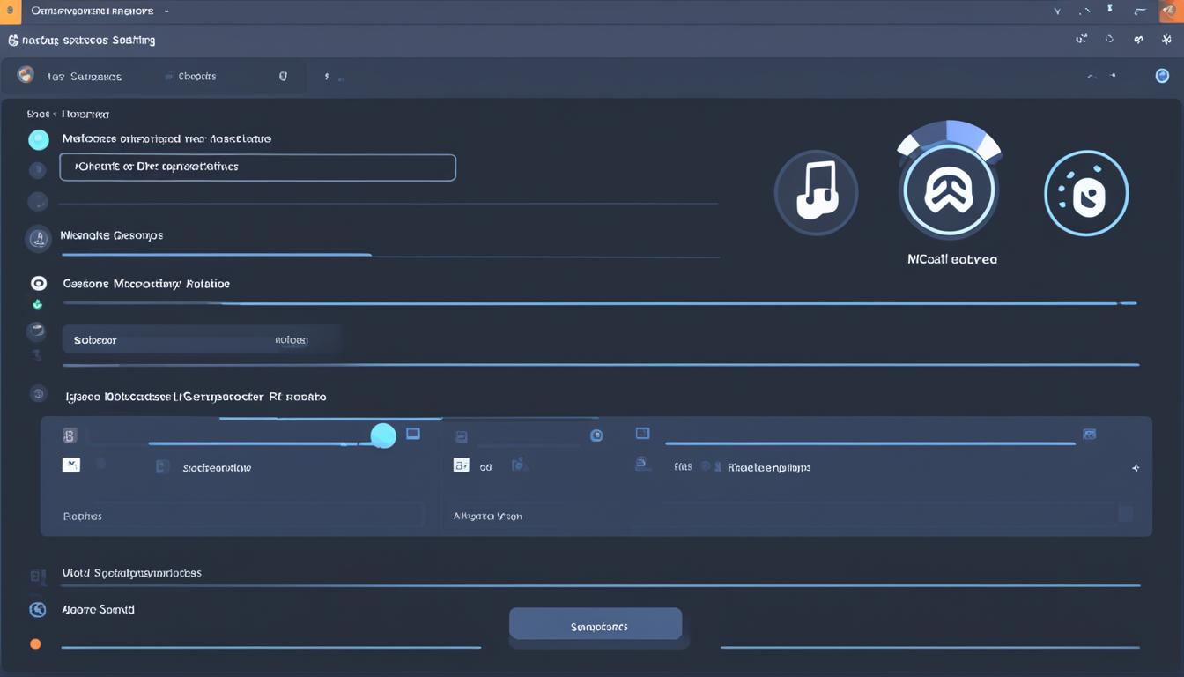This screenshot has width=1184, height=677.
Task: Toggle the small orange dot at bottom-left
Action: pyautogui.click(x=35, y=644)
